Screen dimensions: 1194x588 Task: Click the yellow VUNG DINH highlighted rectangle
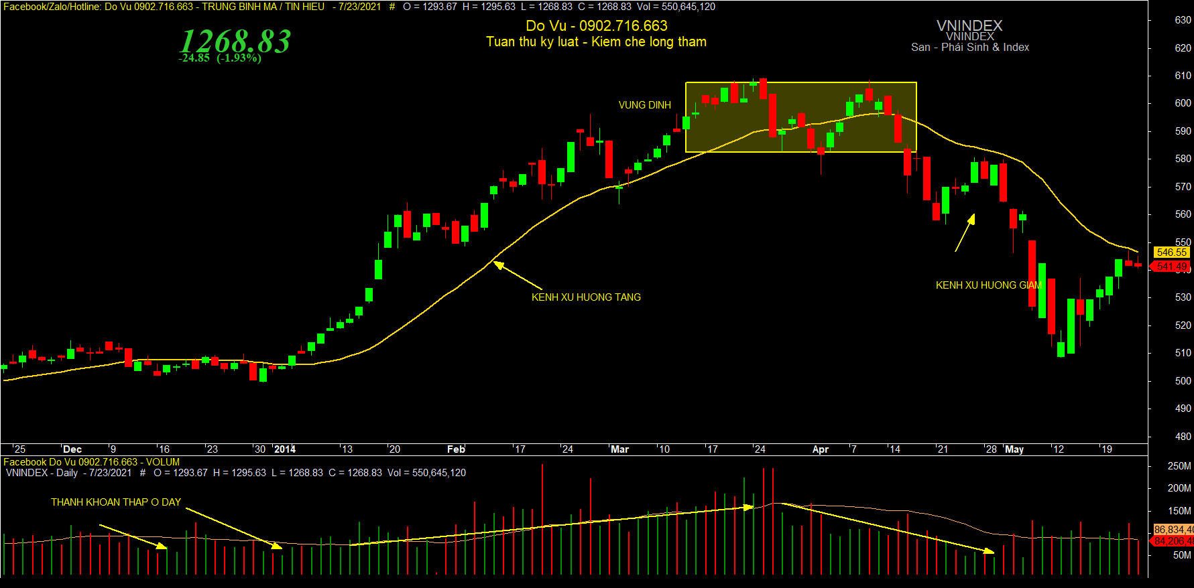tap(801, 117)
